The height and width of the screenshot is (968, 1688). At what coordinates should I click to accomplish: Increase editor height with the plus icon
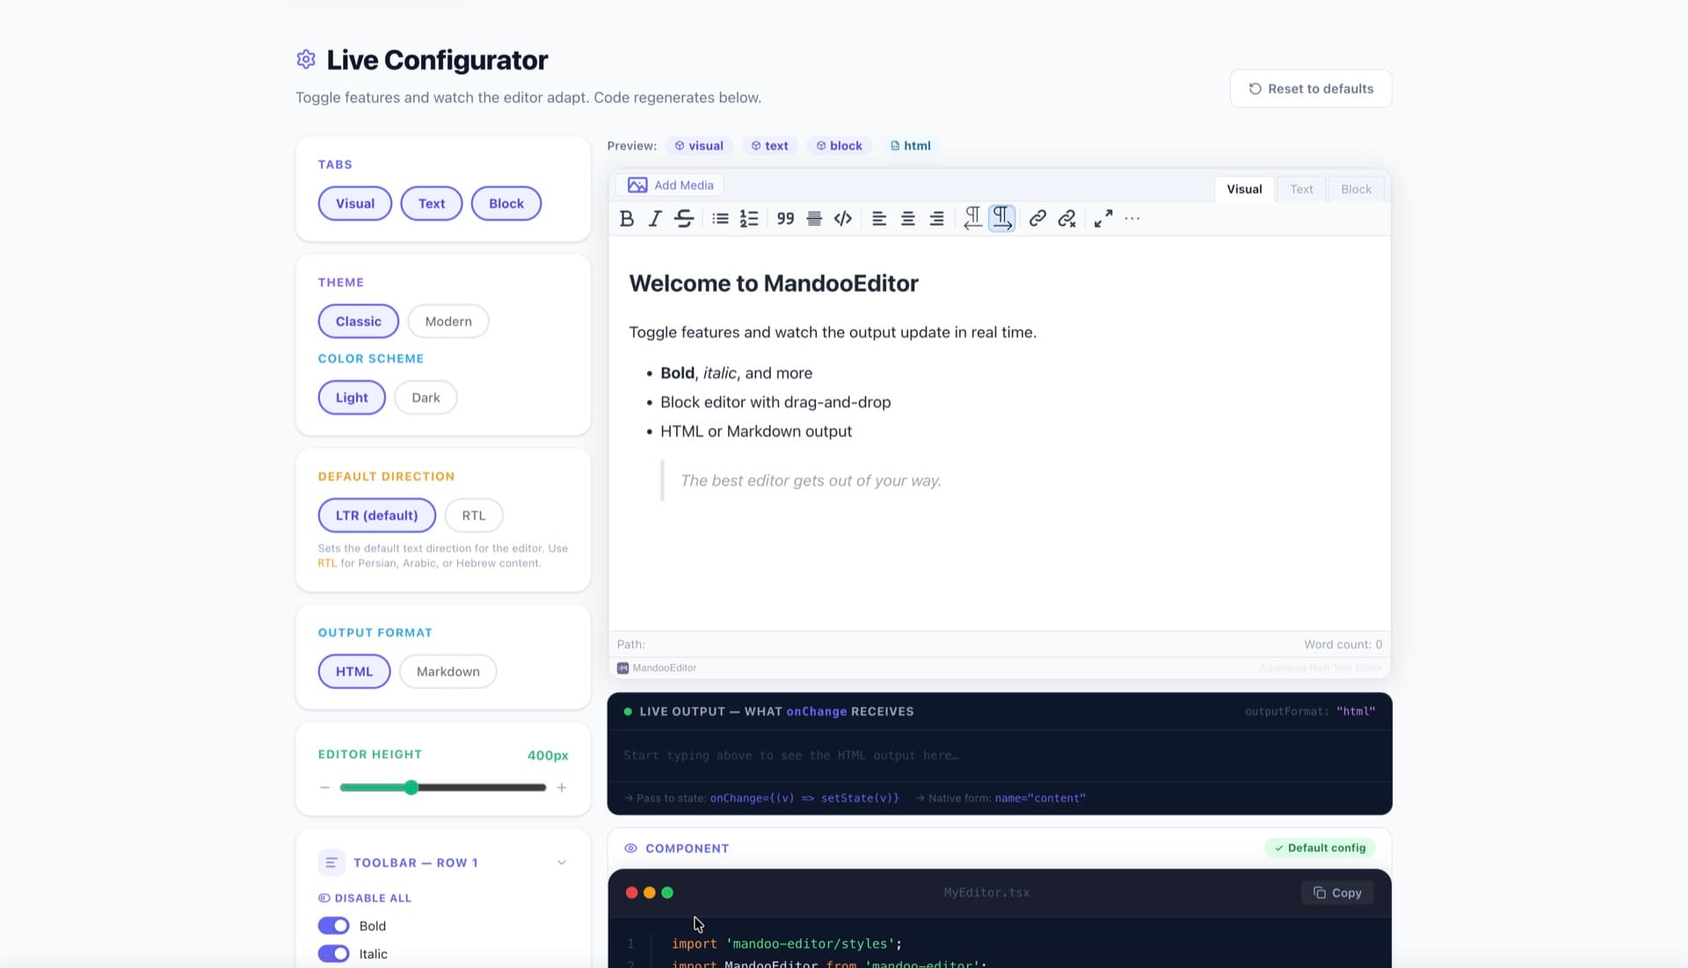tap(562, 788)
